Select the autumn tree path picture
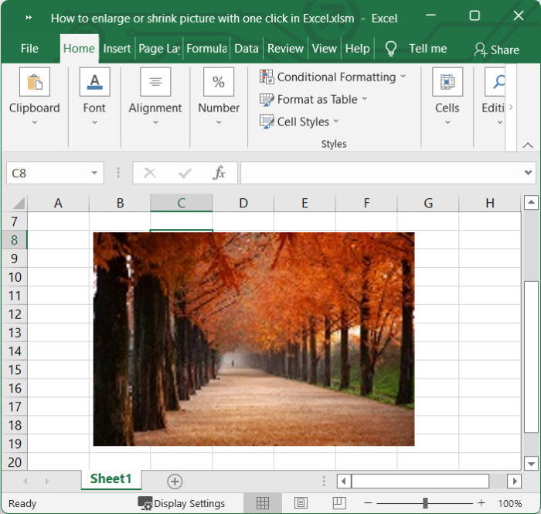 [x=253, y=339]
